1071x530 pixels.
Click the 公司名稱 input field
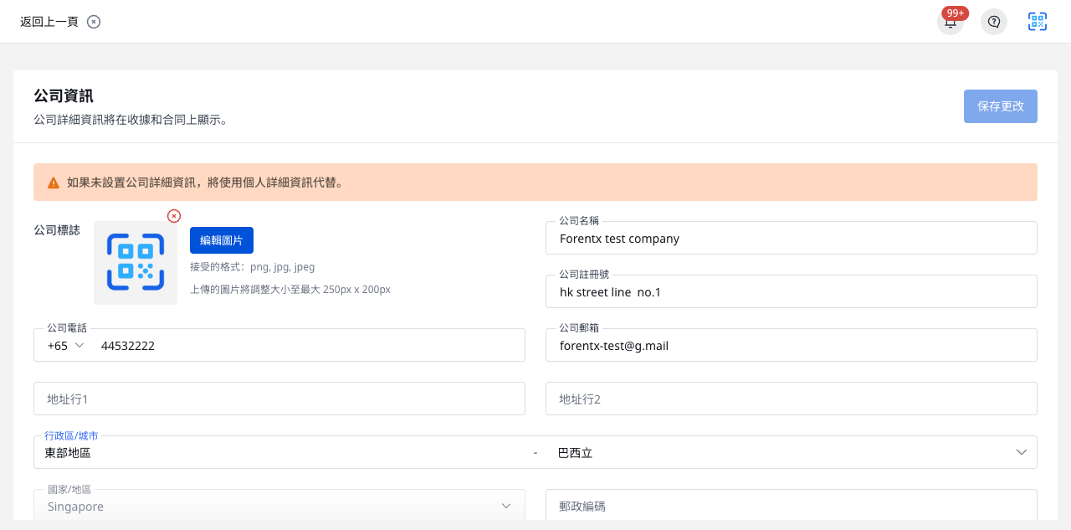(x=792, y=238)
